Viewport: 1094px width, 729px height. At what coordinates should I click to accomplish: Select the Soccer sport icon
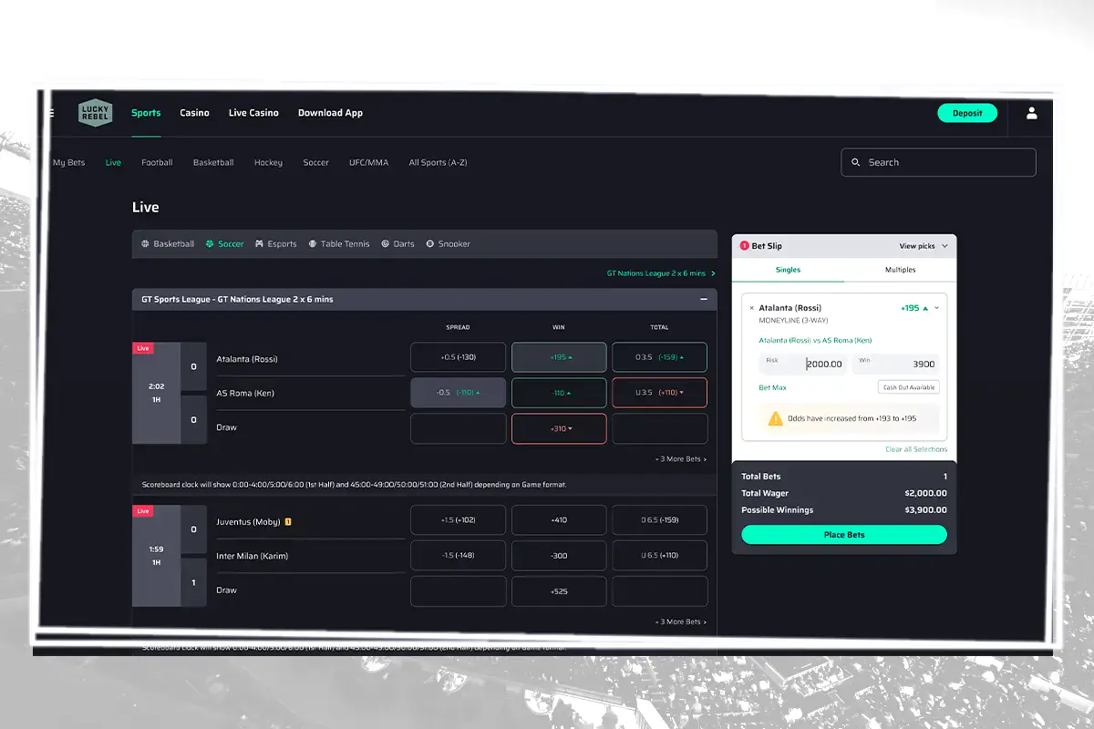pos(209,243)
